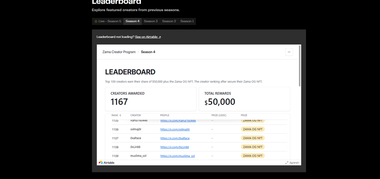Click the Airtable logo

(x=107, y=163)
